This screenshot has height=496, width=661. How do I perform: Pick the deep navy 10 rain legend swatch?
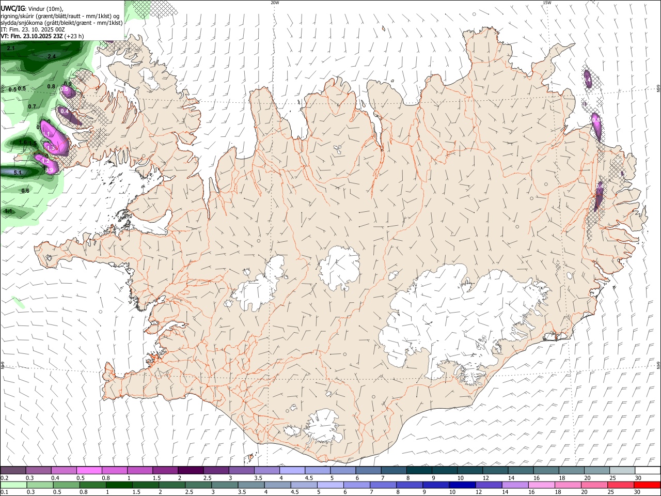point(462,485)
